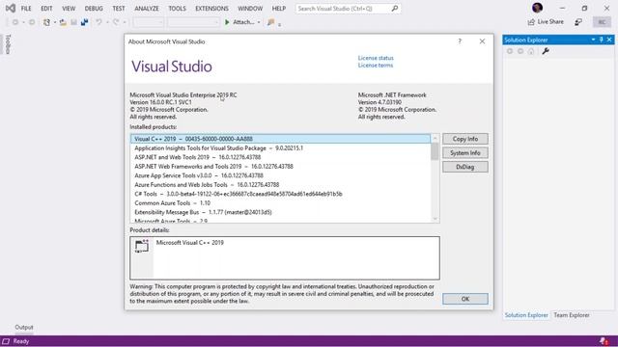Click the search magnifier icon

pos(395,9)
